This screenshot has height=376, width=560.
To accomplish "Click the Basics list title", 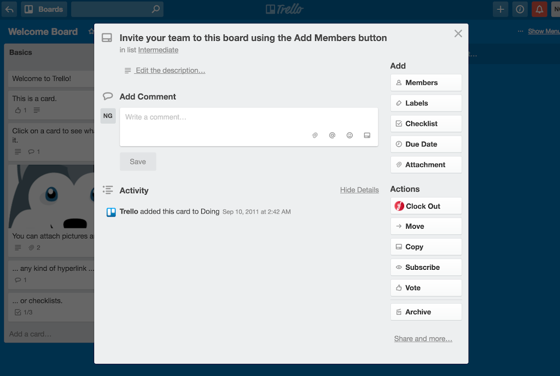I will (21, 53).
